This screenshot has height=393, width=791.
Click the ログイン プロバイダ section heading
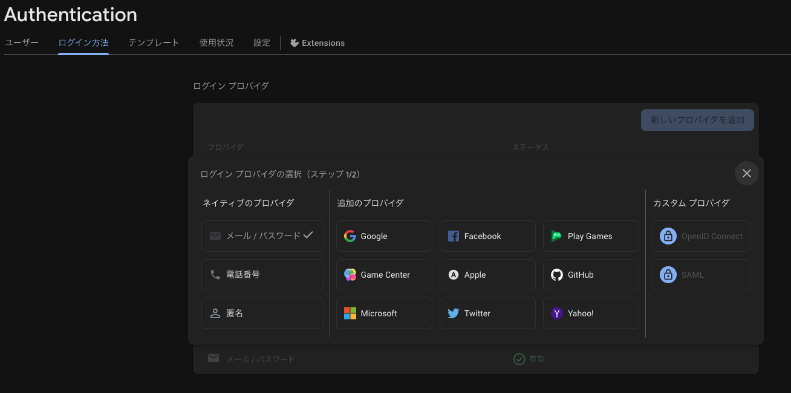pos(231,86)
